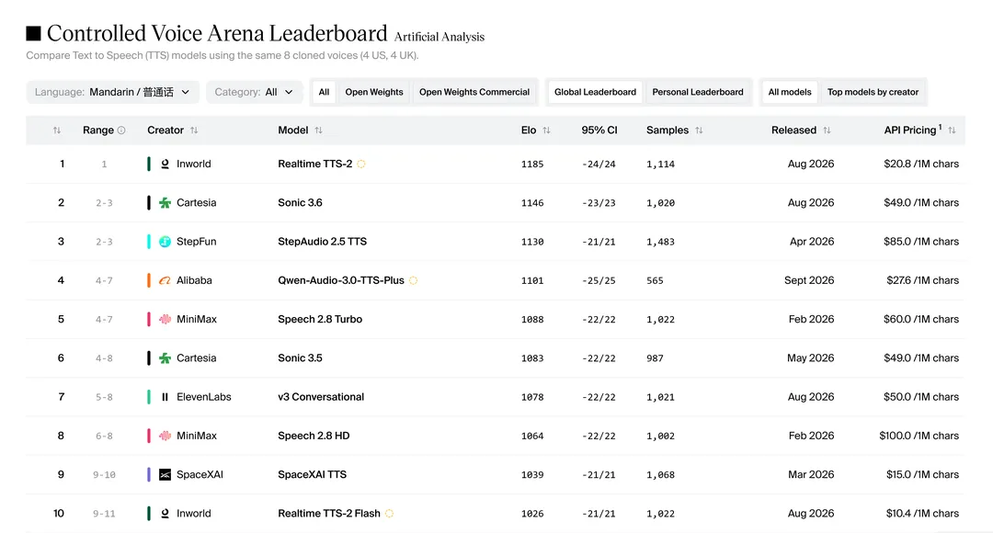Open the Qwen-Audio-3.0-TTS-Plus model
This screenshot has width=993, height=533.
341,280
